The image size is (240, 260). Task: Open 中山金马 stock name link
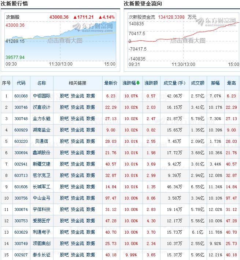tap(42, 198)
